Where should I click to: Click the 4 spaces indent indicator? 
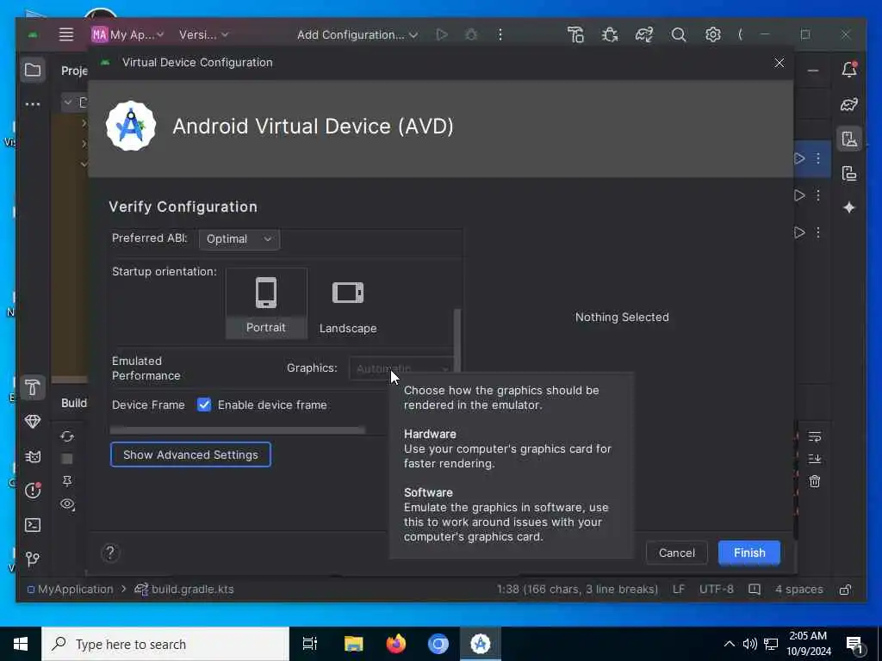point(798,589)
